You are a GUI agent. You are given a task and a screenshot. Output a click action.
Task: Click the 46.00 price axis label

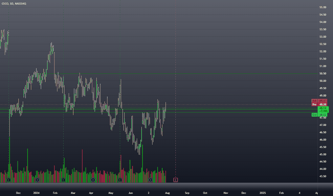point(323,140)
